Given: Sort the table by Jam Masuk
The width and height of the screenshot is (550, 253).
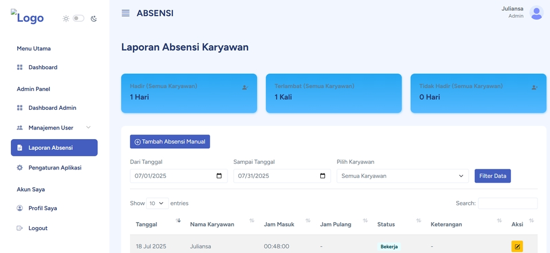Looking at the screenshot, I should [286, 224].
